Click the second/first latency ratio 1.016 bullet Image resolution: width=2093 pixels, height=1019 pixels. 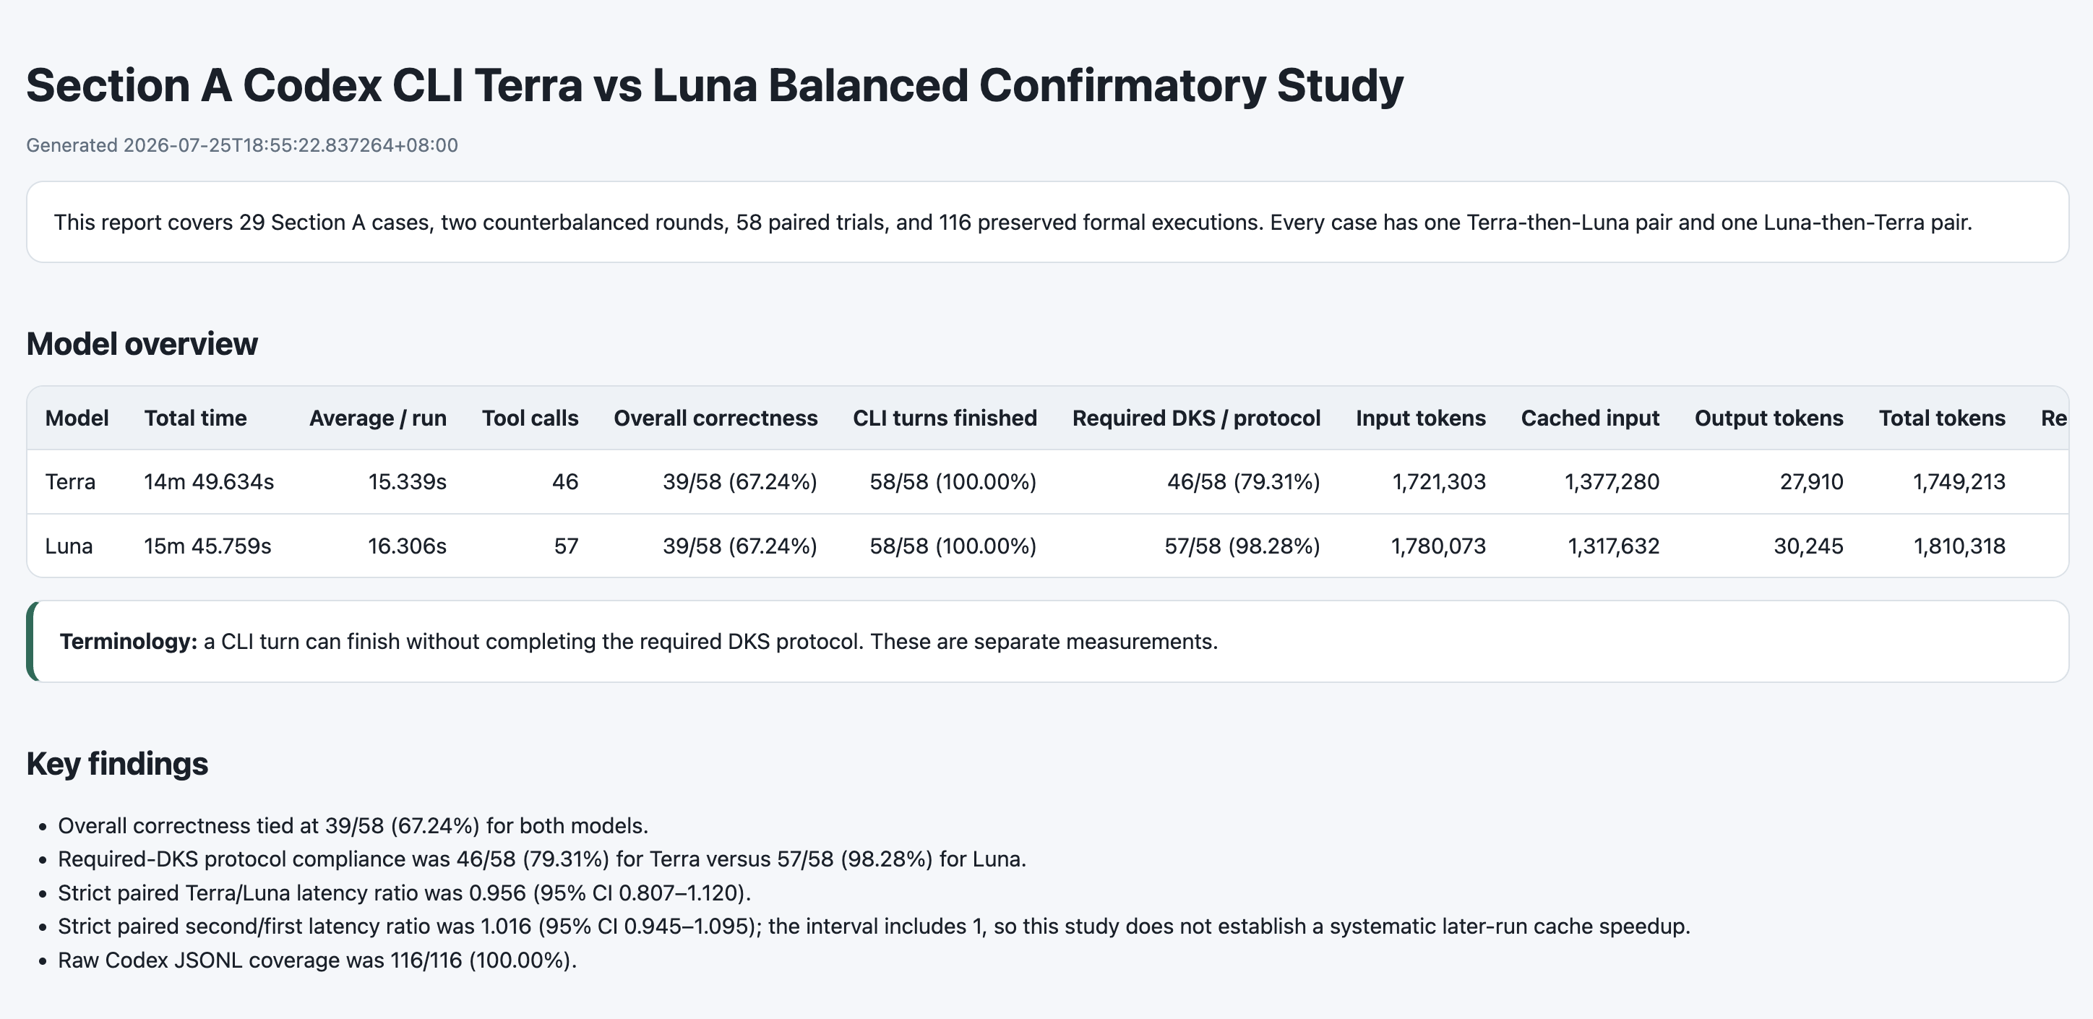point(874,926)
